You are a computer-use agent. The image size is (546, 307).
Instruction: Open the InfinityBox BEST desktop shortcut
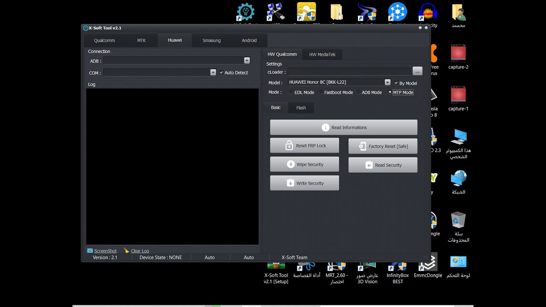tap(398, 267)
